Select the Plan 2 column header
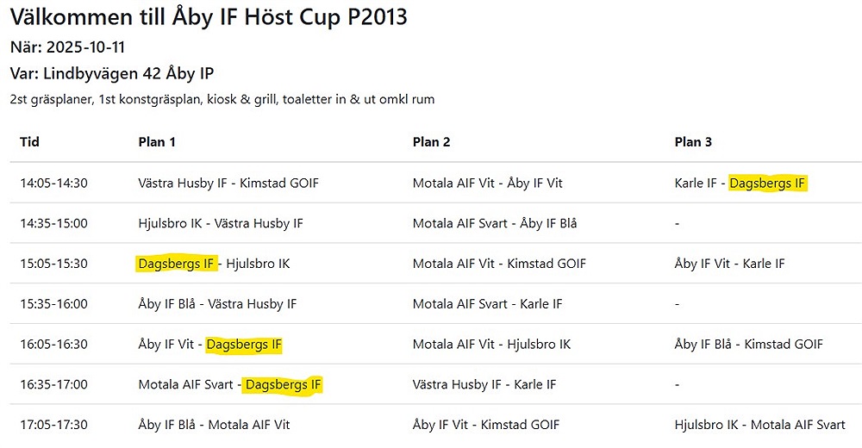Image resolution: width=862 pixels, height=448 pixels. pos(431,142)
